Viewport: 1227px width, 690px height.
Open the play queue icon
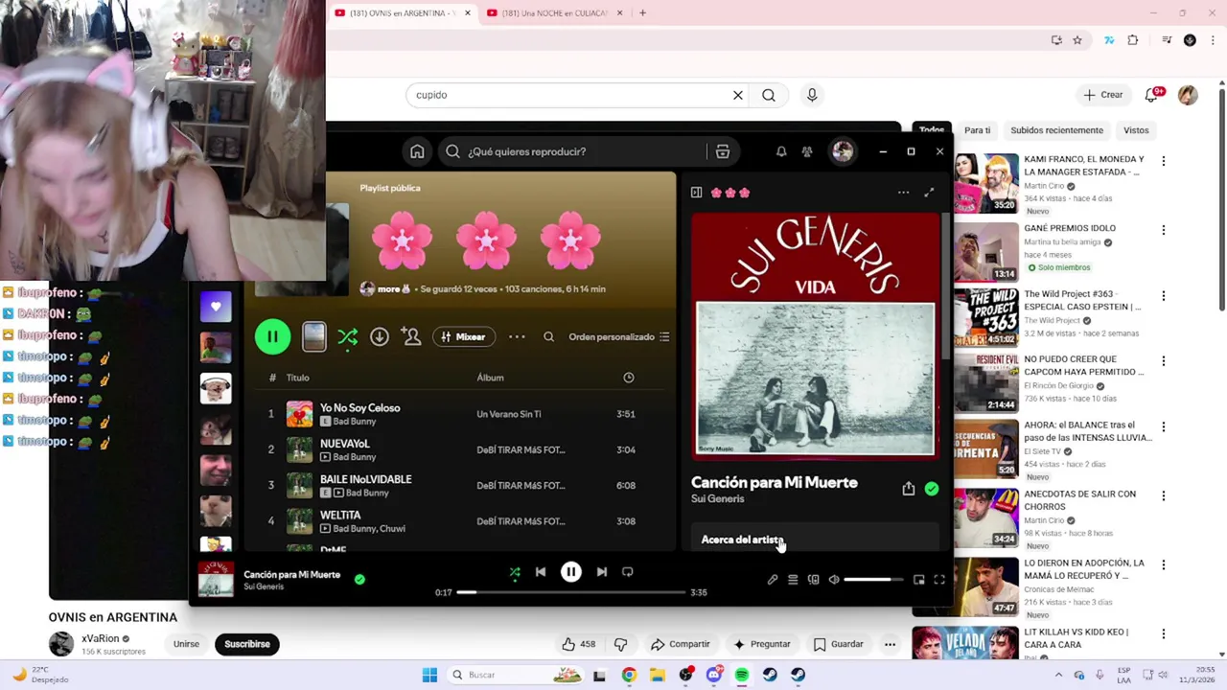pyautogui.click(x=793, y=580)
